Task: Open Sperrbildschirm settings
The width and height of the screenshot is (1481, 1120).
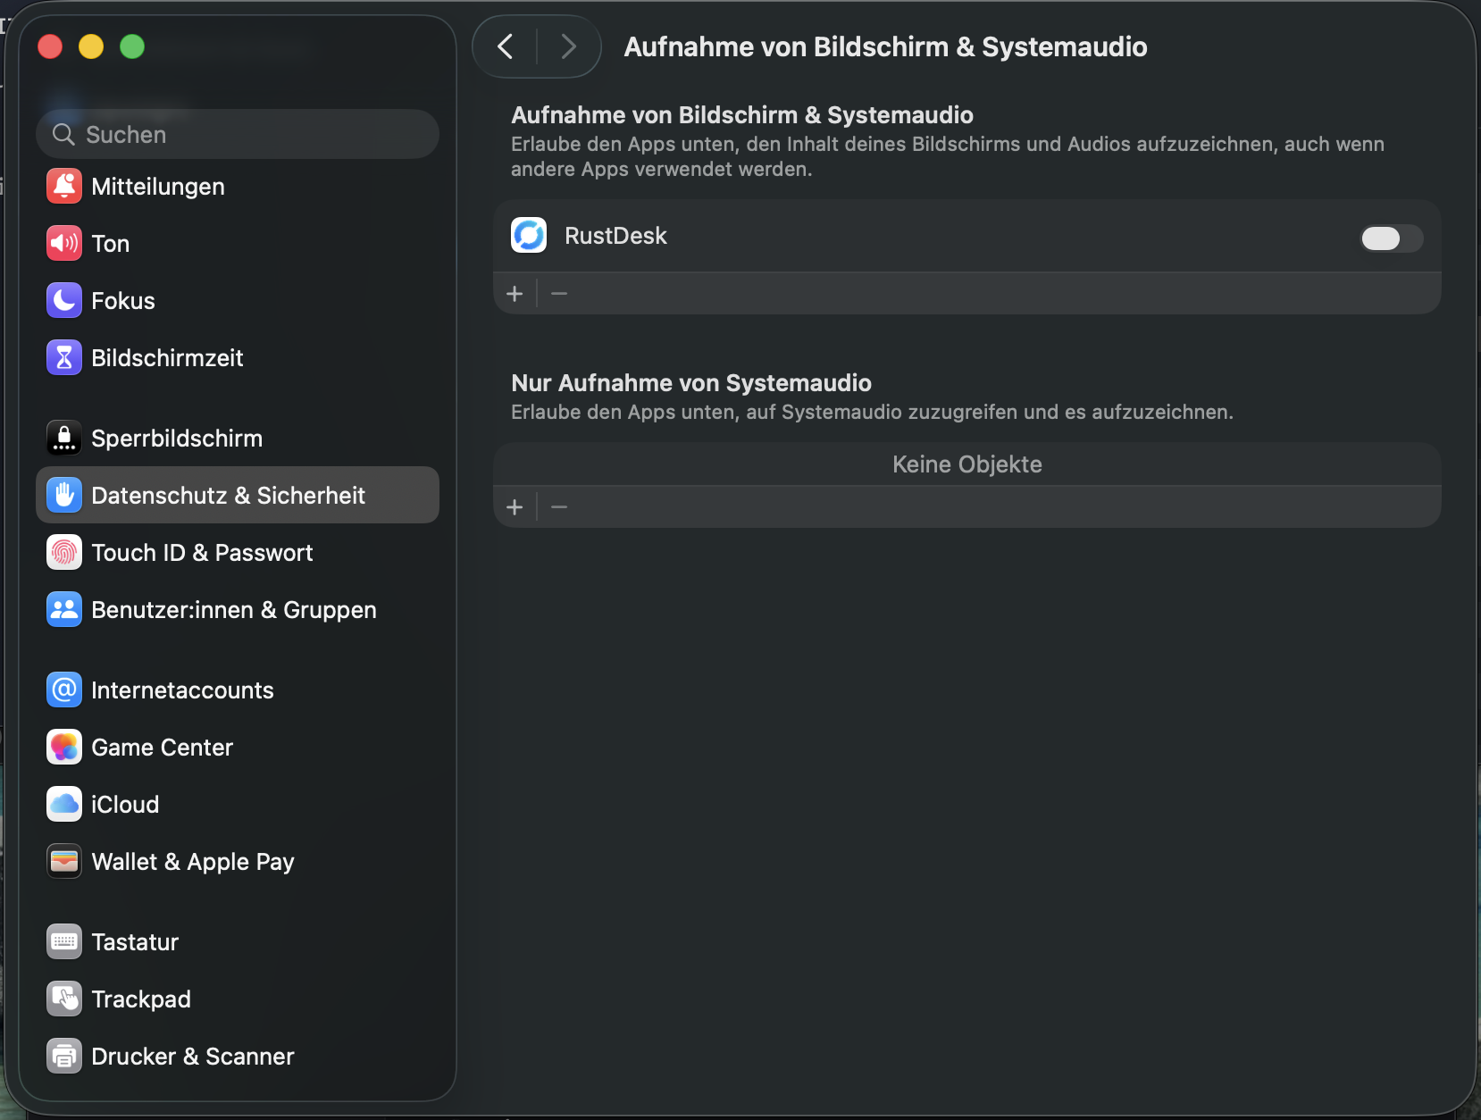Action: tap(177, 438)
